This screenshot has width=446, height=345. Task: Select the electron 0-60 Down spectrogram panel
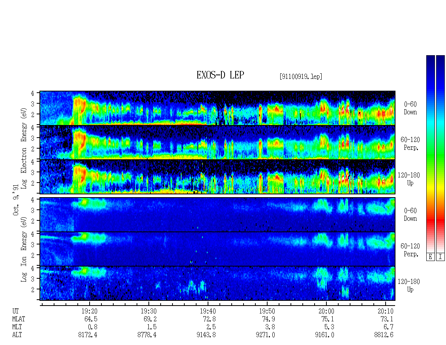coord(217,108)
